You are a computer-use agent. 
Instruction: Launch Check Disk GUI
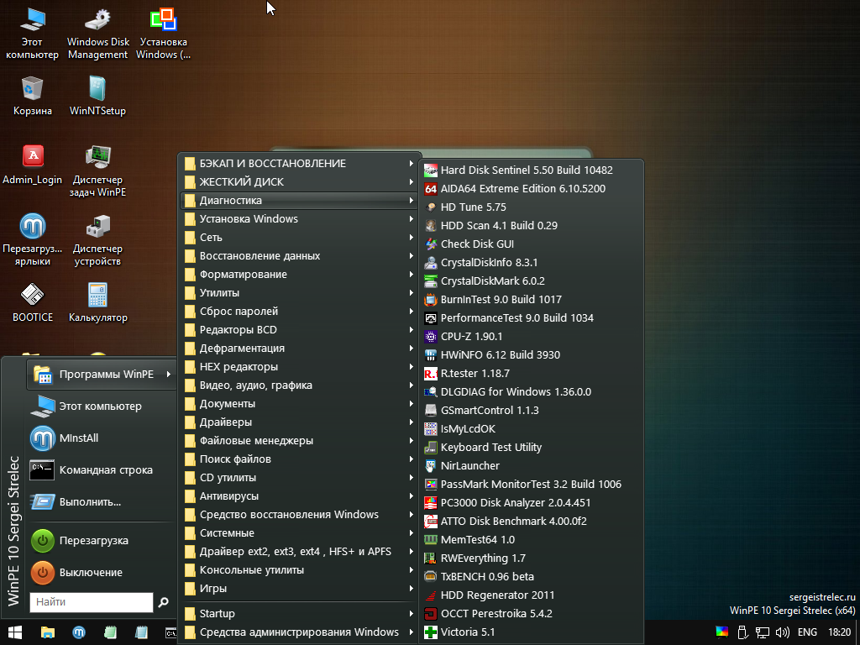(531, 244)
